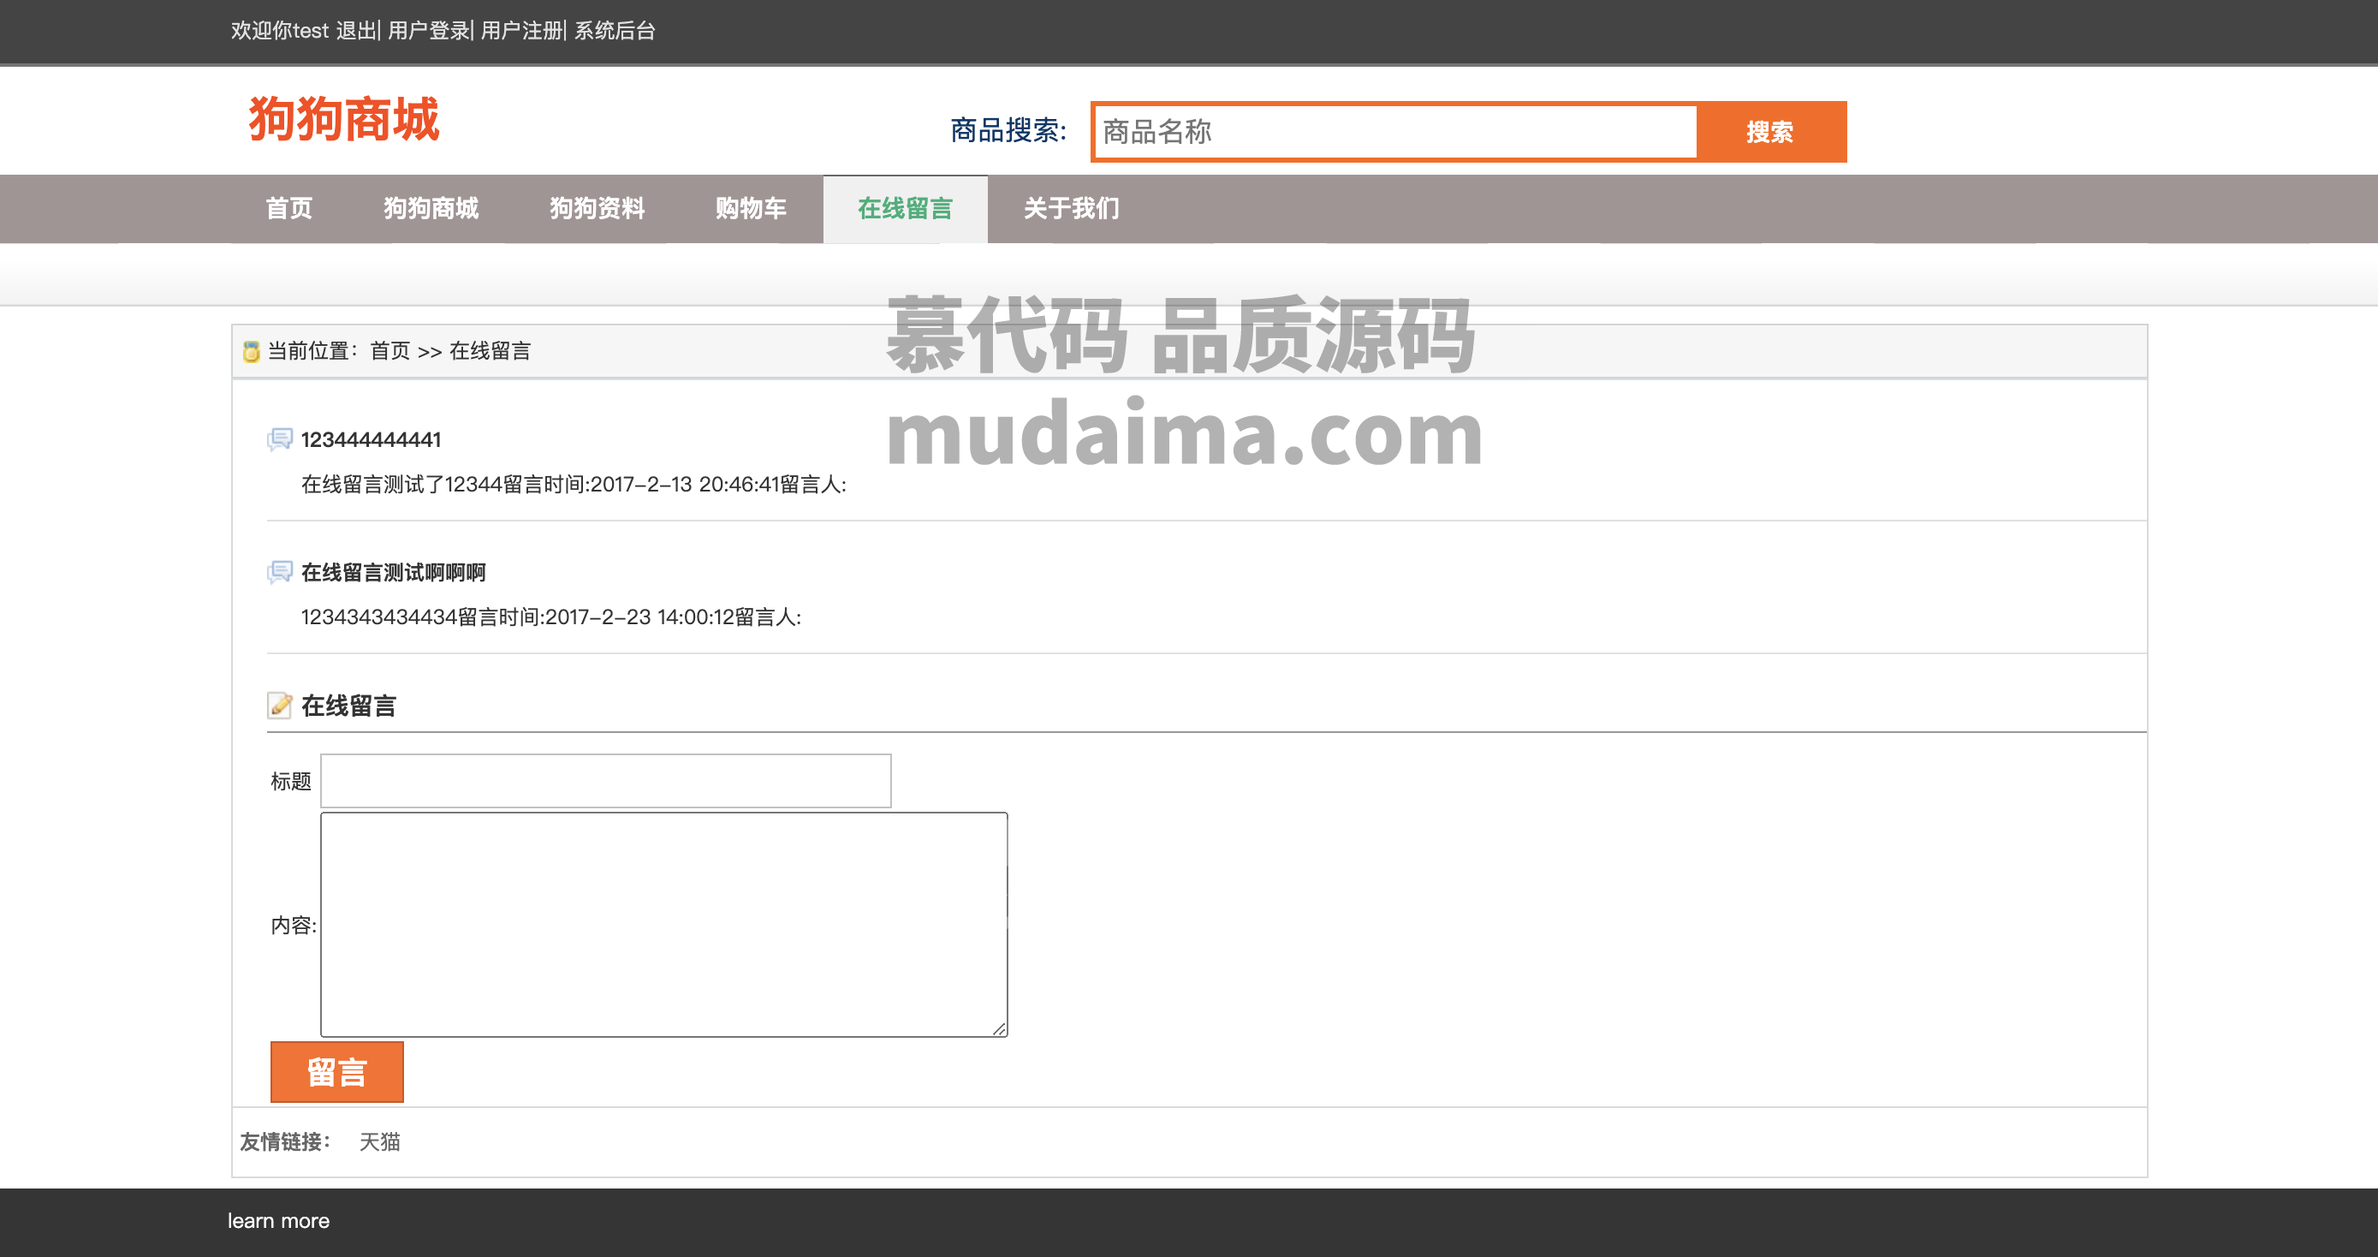2378x1257 pixels.
Task: Go to the 狗狗资料 navigation tab
Action: pyautogui.click(x=597, y=209)
